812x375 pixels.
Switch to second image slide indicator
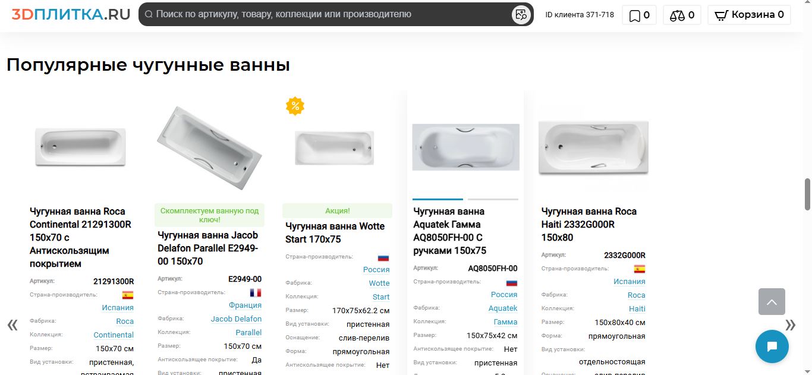493,199
